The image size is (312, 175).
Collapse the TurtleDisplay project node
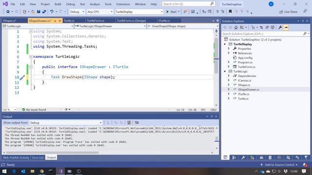(225, 44)
